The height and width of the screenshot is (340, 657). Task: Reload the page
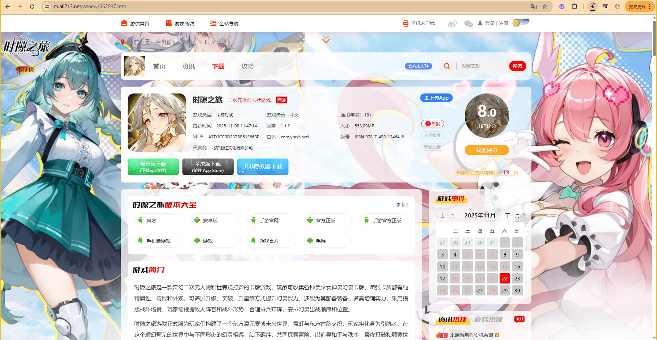coord(32,7)
